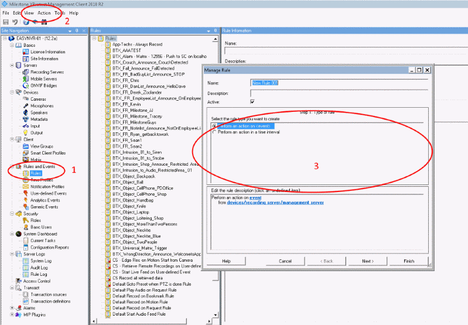Select the Generic Events icon
This screenshot has width=468, height=325.
(26, 207)
